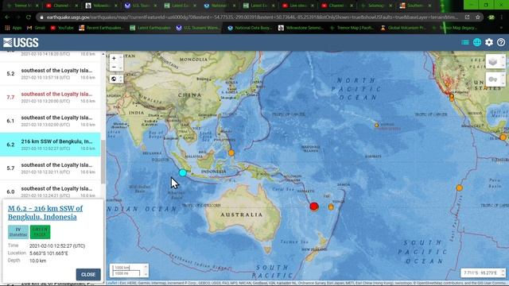The width and height of the screenshot is (509, 286).
Task: Click the USGS logo
Action: 21,42
